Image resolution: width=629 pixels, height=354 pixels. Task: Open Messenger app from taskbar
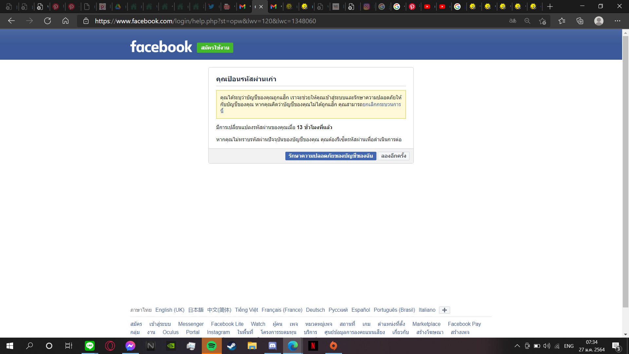tap(130, 346)
